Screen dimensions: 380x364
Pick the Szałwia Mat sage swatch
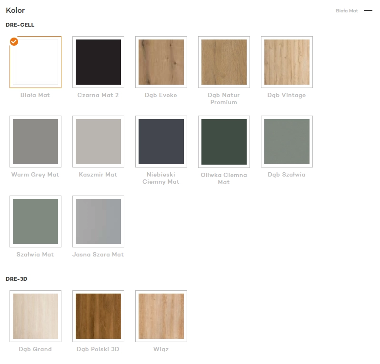35,221
